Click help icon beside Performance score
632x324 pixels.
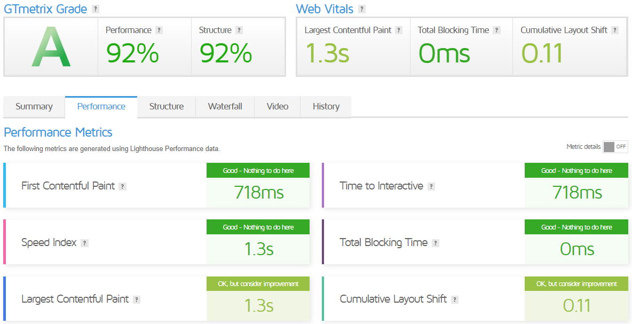(159, 30)
